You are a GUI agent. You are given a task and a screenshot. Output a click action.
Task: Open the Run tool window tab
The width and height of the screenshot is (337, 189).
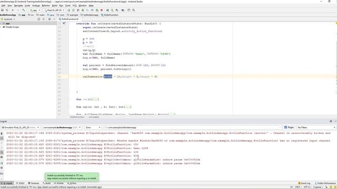(72, 183)
